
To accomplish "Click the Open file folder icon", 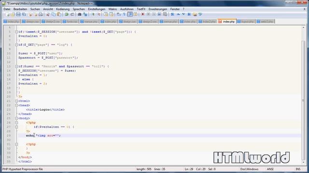I will 13,14.
